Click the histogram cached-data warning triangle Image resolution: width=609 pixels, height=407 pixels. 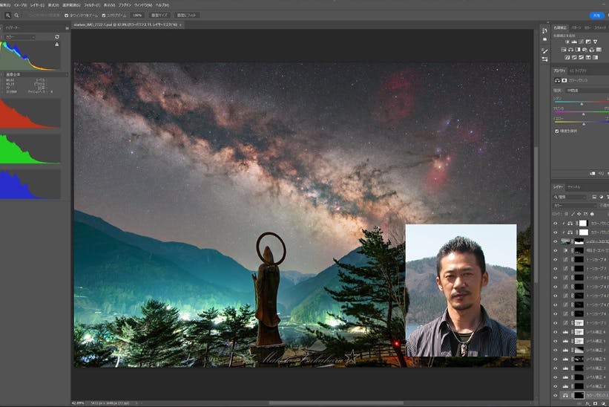click(57, 45)
